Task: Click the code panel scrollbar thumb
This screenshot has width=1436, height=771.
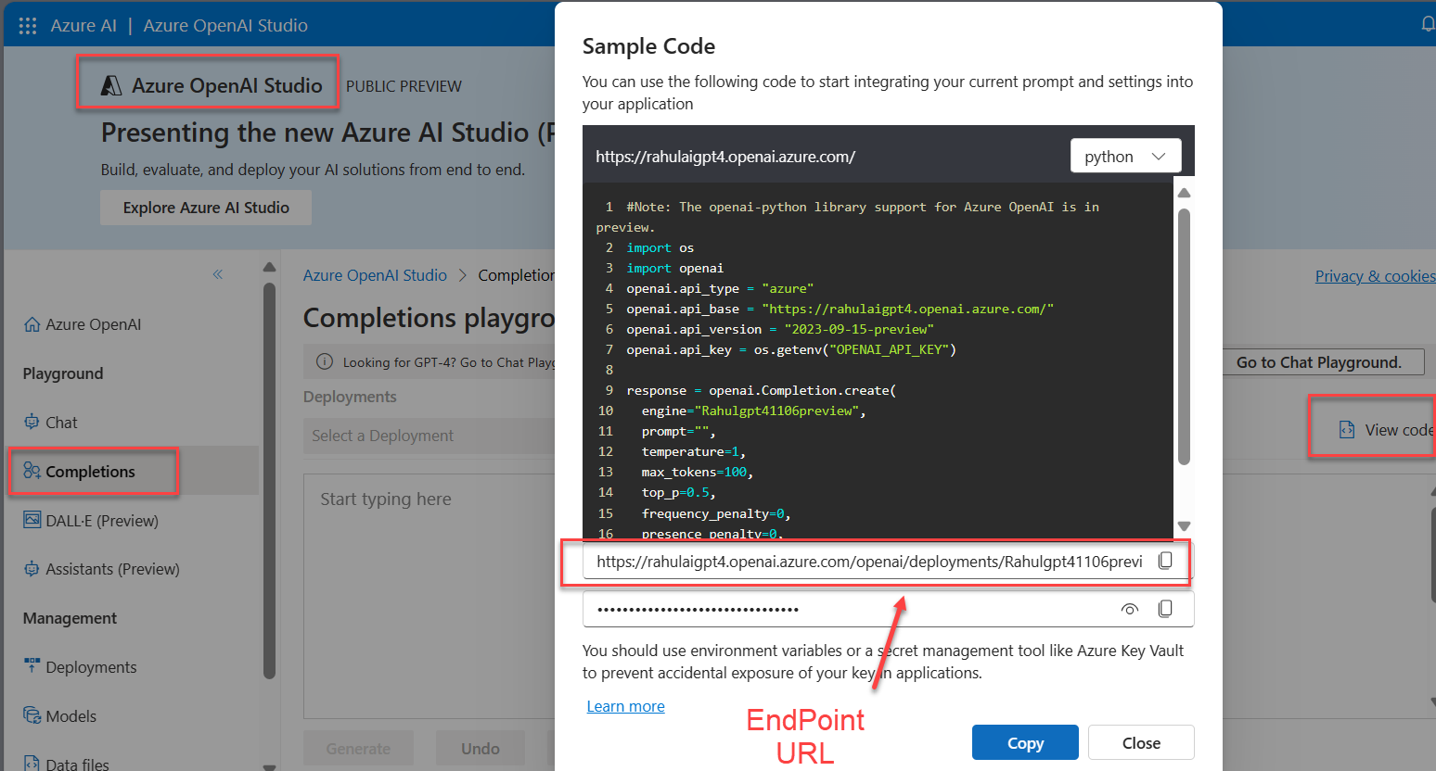Action: coord(1184,336)
